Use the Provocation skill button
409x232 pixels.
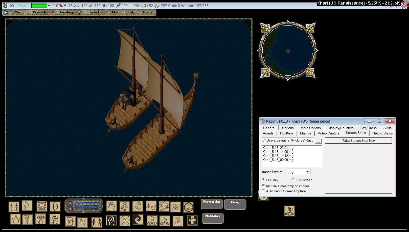(x=212, y=204)
